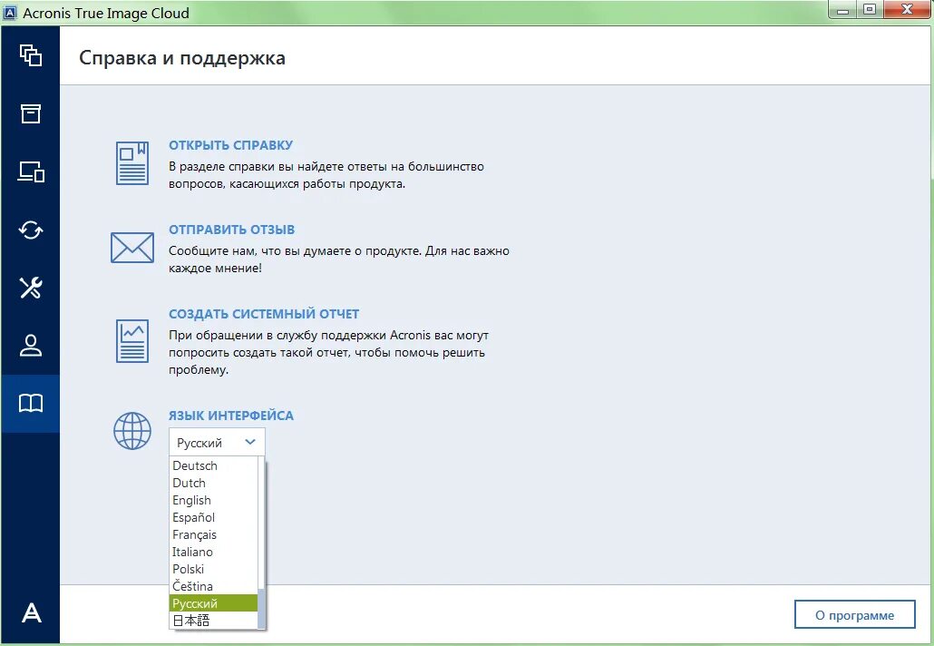
Task: Choose Polski from the language list
Action: pyautogui.click(x=213, y=569)
